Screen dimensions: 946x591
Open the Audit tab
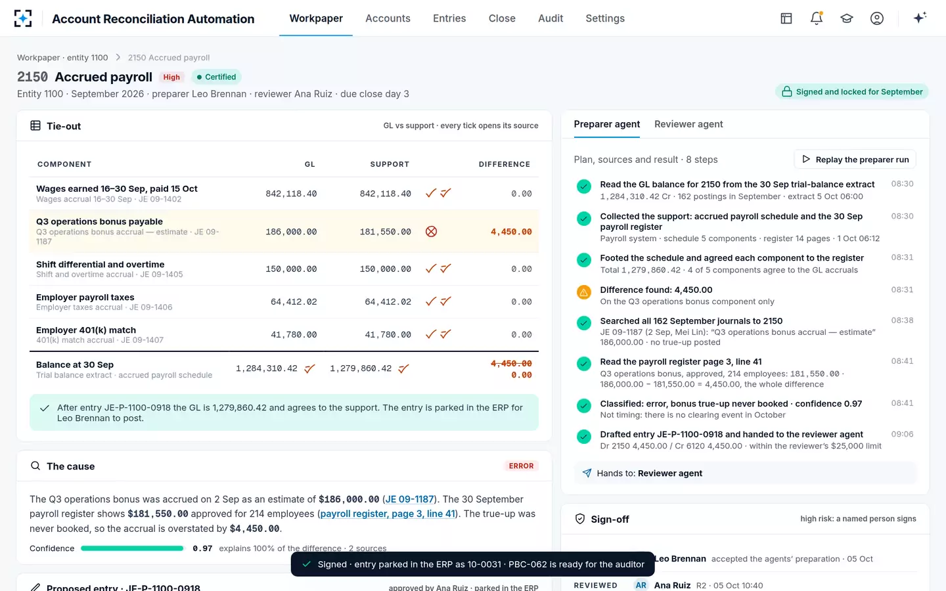click(x=551, y=18)
